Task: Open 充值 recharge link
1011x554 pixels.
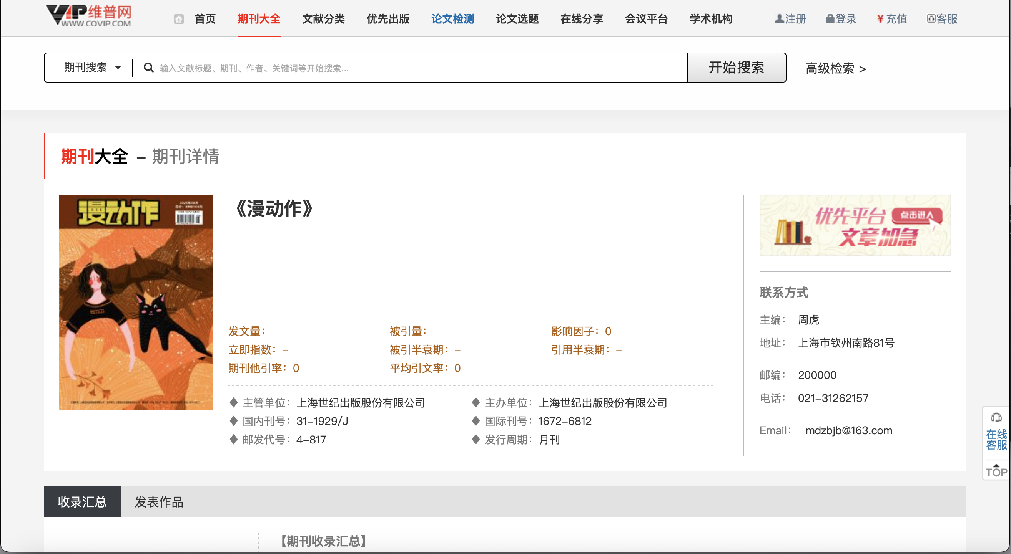Action: click(892, 19)
